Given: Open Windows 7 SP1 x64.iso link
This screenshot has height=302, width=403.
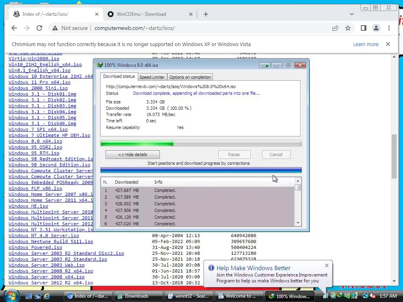Looking at the screenshot, I should pyautogui.click(x=38, y=129).
